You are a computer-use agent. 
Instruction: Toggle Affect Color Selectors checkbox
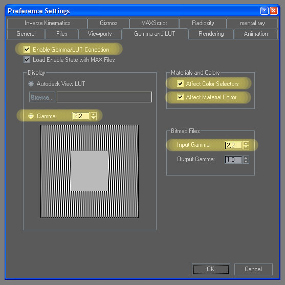[x=180, y=84]
